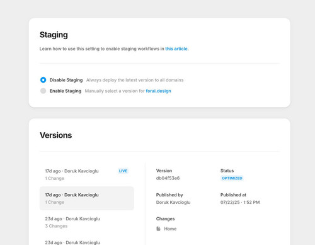Open the "this article" help link

(x=176, y=49)
